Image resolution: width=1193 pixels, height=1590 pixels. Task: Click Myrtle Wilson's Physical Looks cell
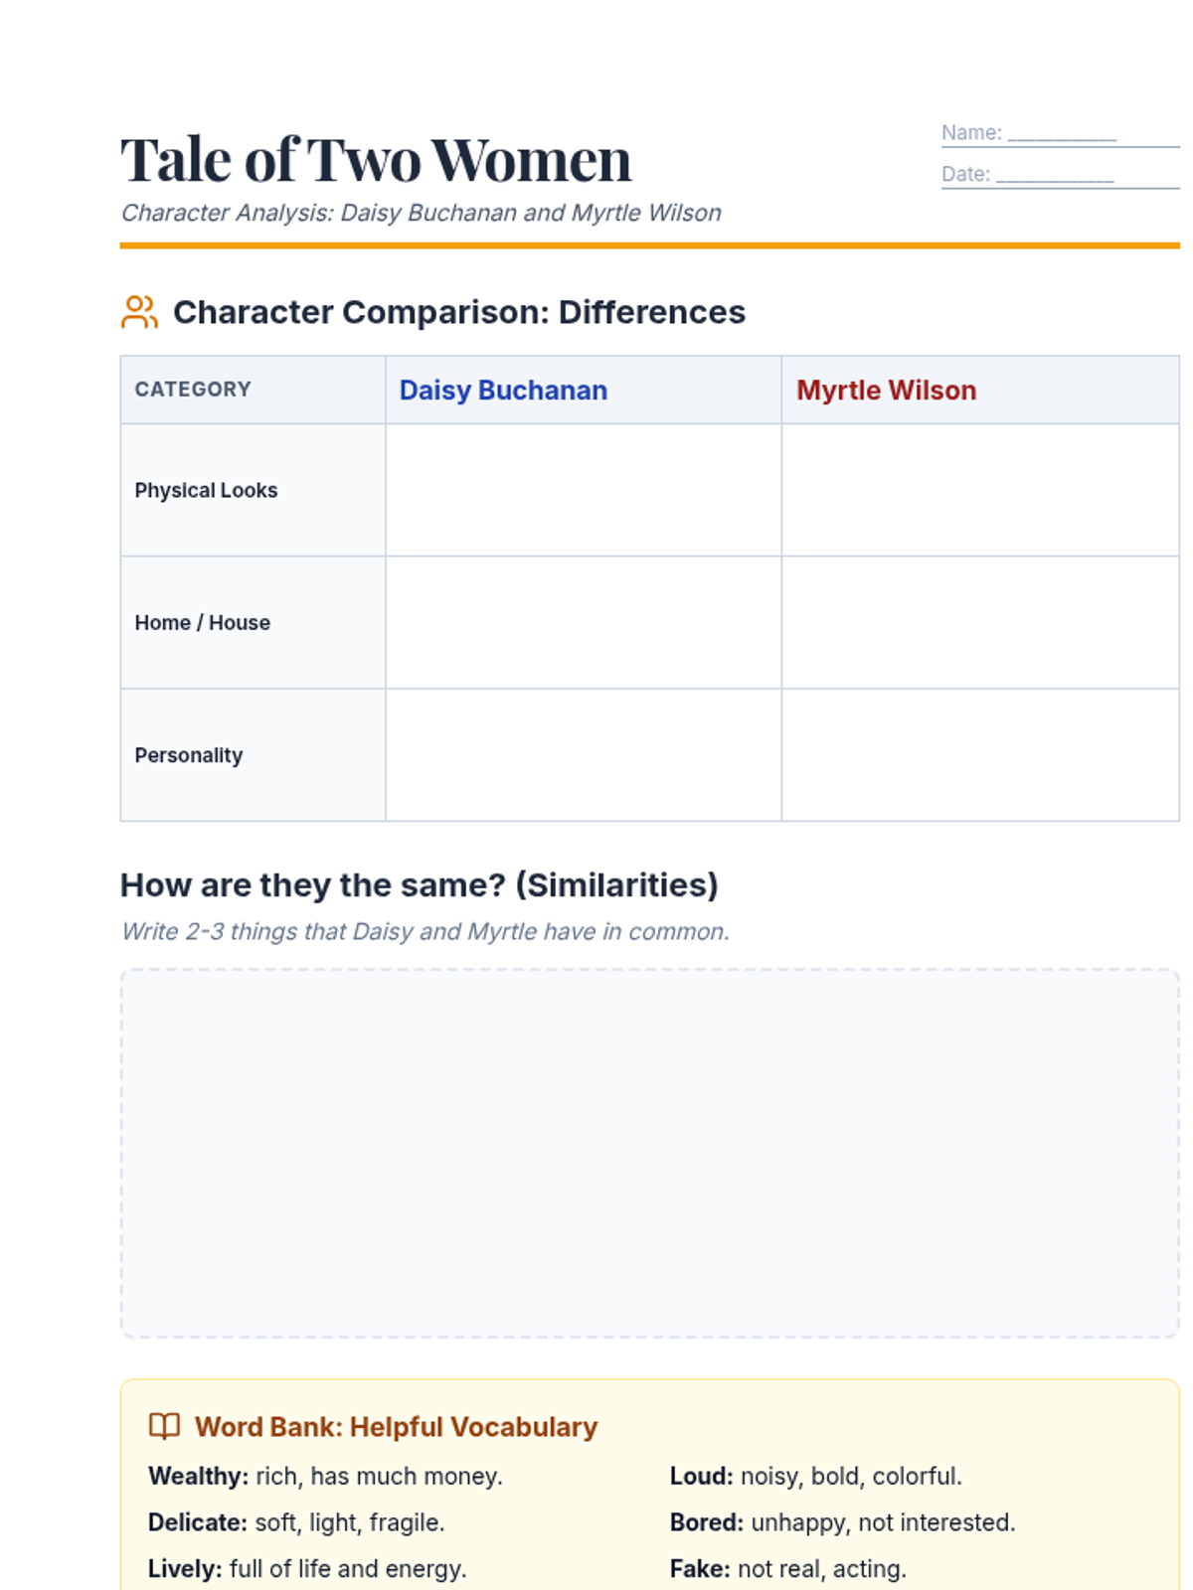980,490
